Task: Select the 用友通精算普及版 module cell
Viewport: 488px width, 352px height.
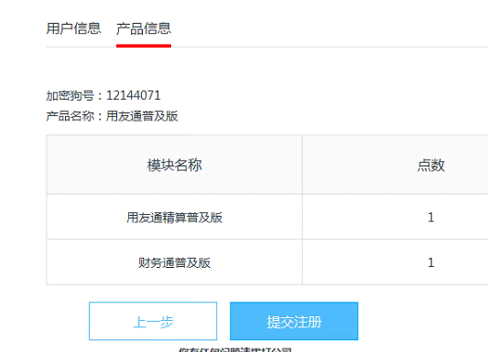Action: [x=174, y=218]
